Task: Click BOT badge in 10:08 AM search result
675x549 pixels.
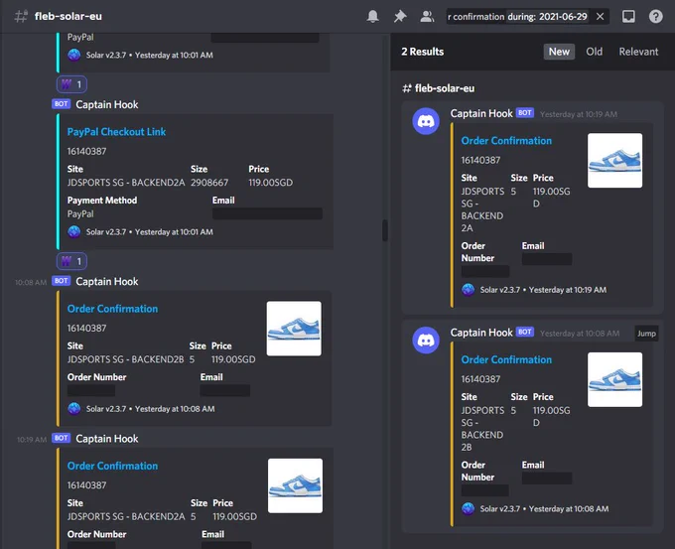Action: click(x=525, y=332)
